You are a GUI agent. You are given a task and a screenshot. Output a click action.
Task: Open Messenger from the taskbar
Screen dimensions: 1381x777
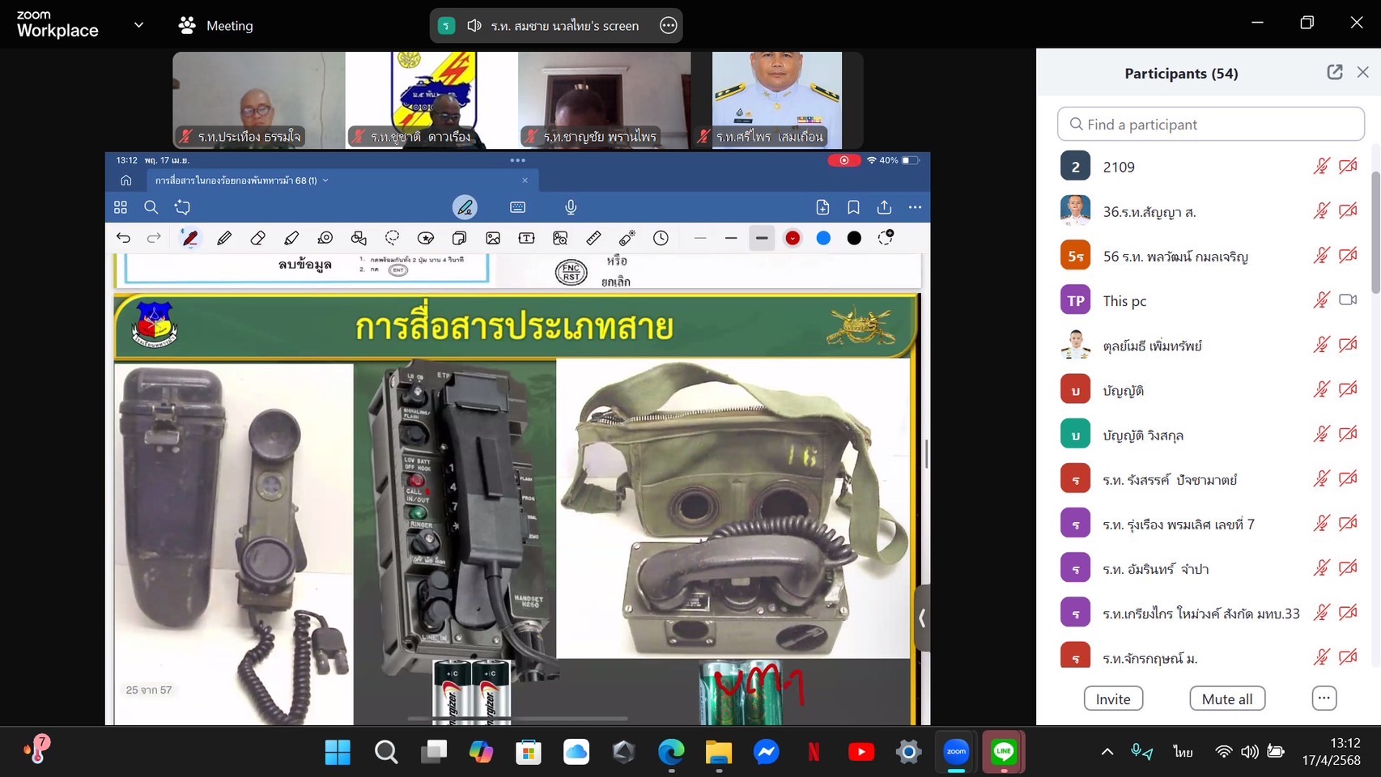point(766,752)
